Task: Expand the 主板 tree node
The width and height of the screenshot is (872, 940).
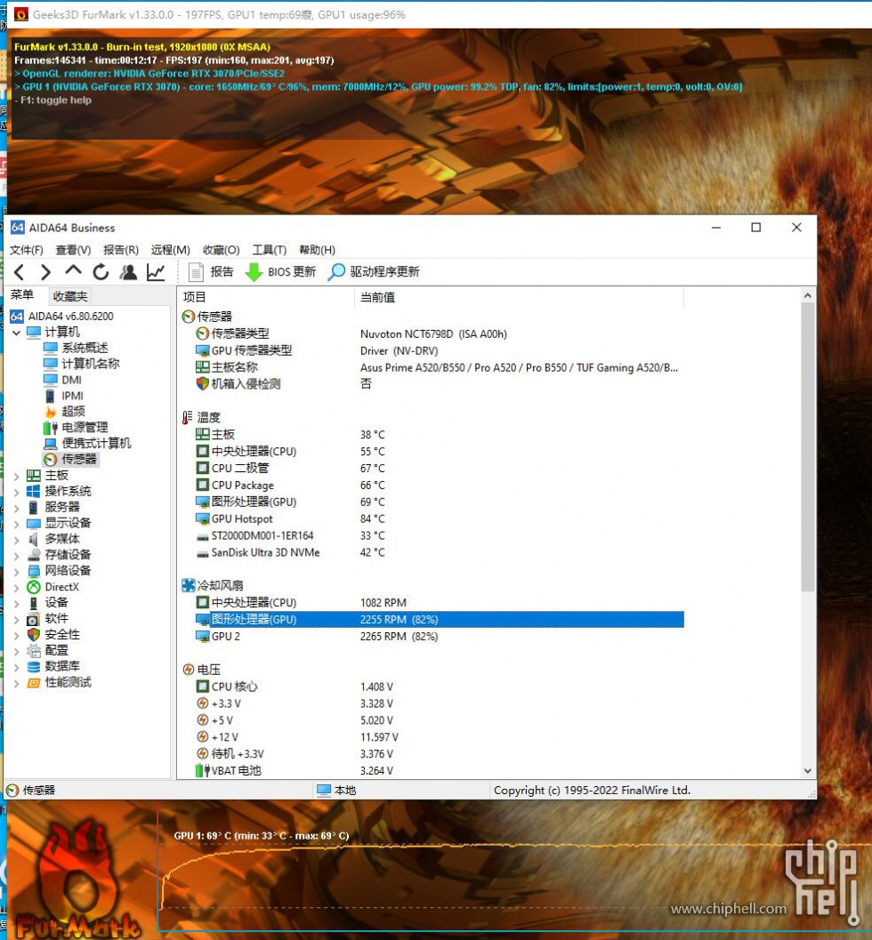Action: point(16,476)
